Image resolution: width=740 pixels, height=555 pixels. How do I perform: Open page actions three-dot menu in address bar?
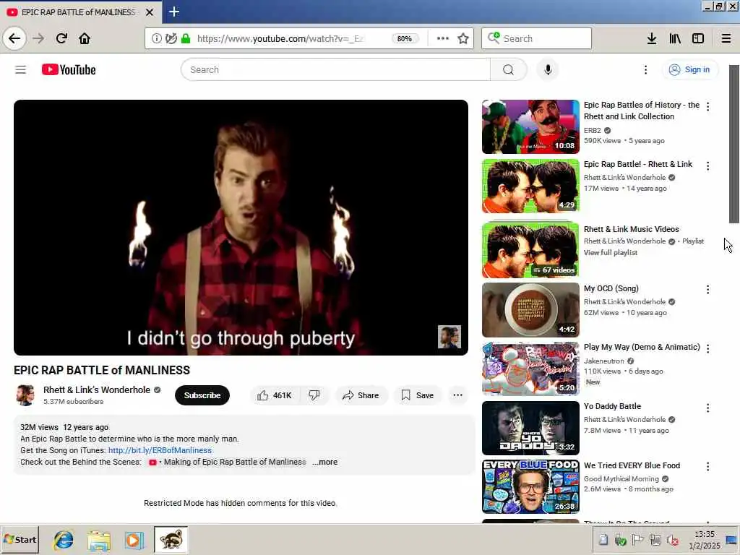coord(443,38)
